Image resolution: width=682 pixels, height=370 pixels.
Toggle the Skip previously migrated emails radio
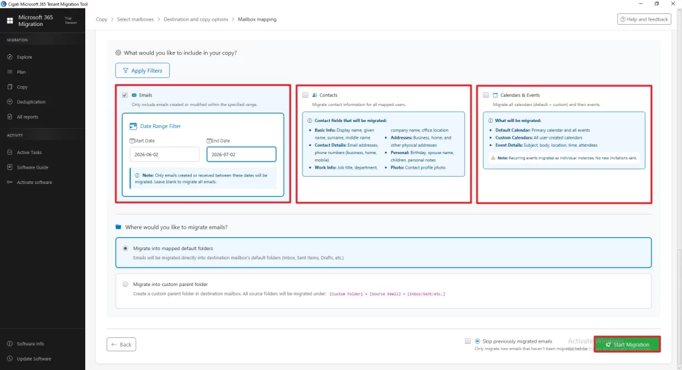tap(478, 341)
